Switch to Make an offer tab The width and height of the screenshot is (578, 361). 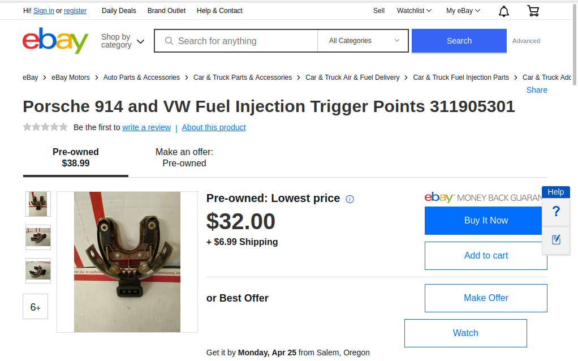184,158
